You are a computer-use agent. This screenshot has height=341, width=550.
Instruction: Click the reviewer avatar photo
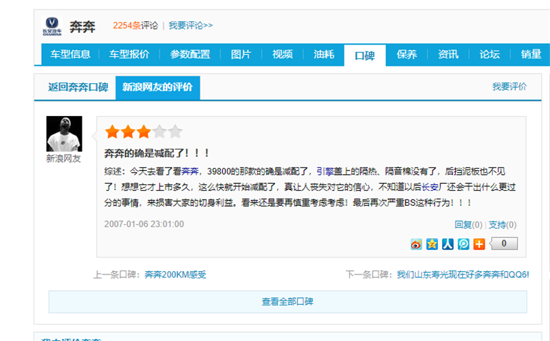click(x=64, y=134)
